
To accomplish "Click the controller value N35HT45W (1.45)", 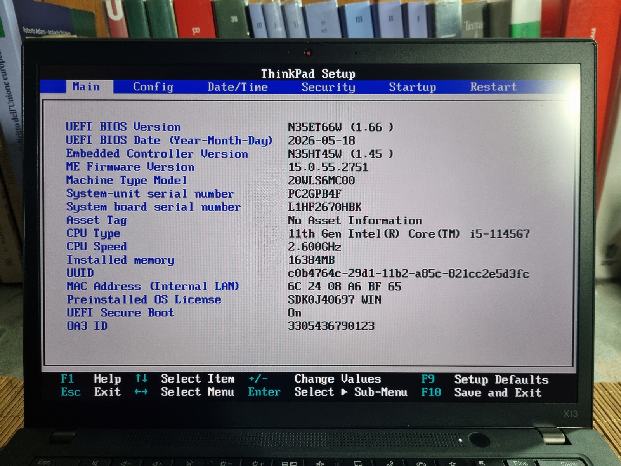I will [340, 154].
